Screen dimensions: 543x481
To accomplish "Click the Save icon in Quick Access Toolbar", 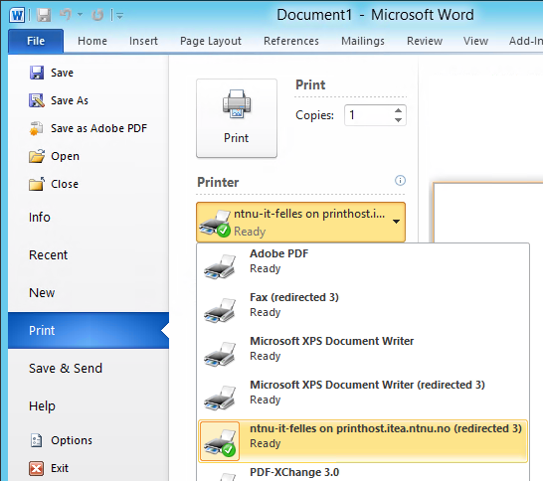I will (x=44, y=15).
